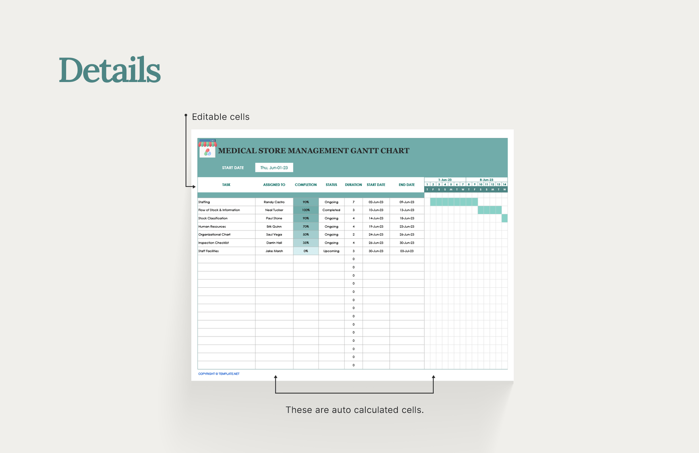Click the Stock Classification Gantt bar segment
699x453 pixels.
click(504, 218)
